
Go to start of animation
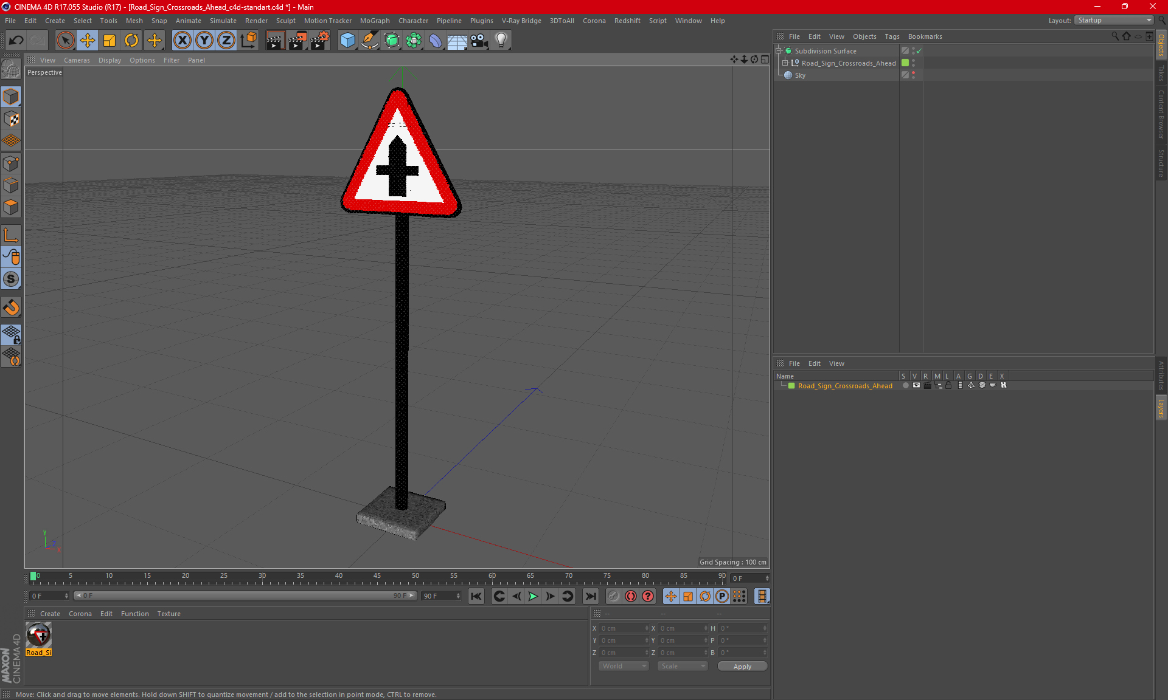(476, 596)
